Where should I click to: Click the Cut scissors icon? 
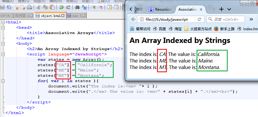click(39, 7)
